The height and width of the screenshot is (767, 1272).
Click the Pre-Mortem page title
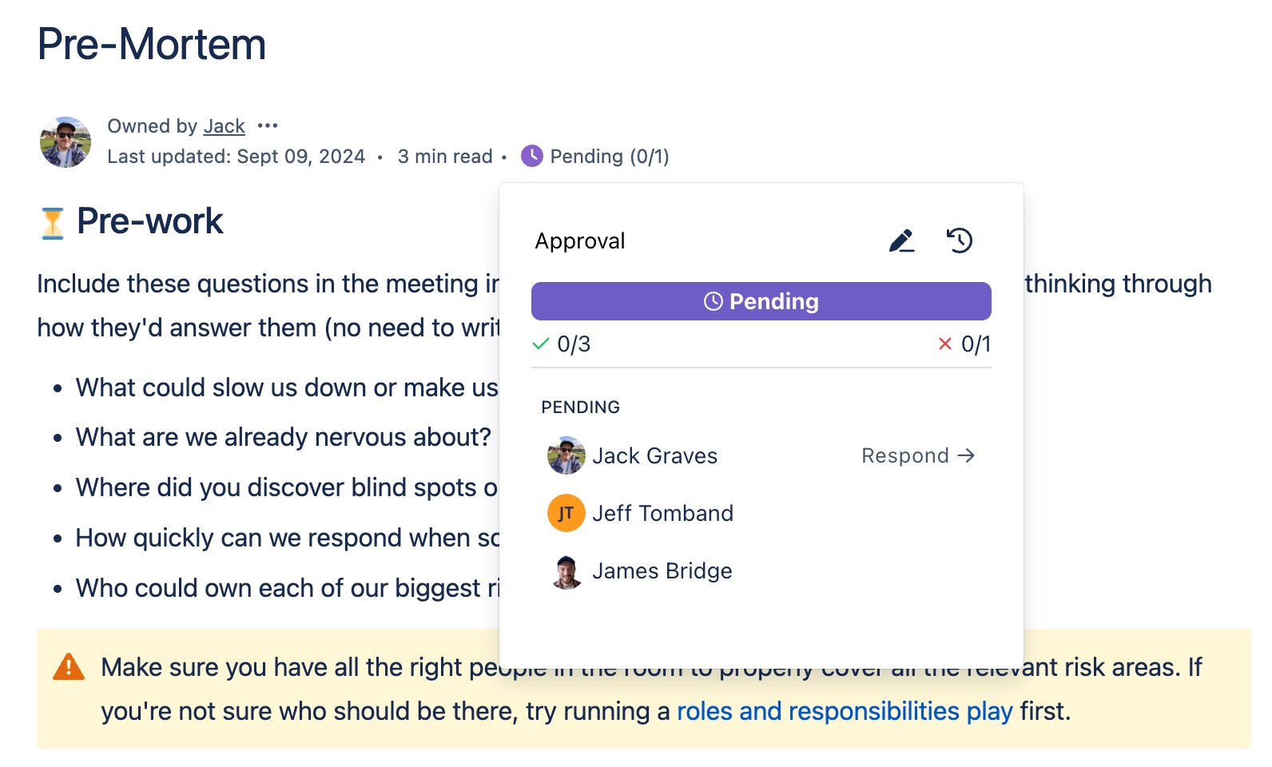[x=152, y=44]
